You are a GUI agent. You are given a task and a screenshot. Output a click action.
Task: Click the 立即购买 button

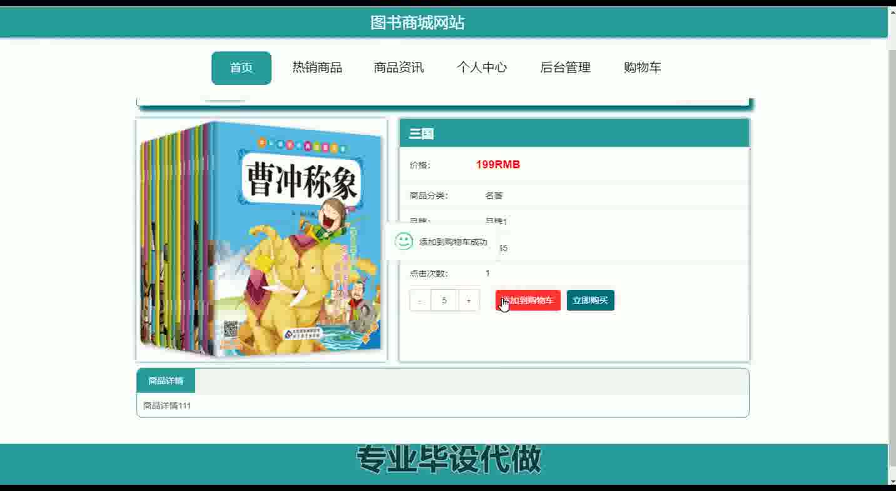[x=591, y=300]
